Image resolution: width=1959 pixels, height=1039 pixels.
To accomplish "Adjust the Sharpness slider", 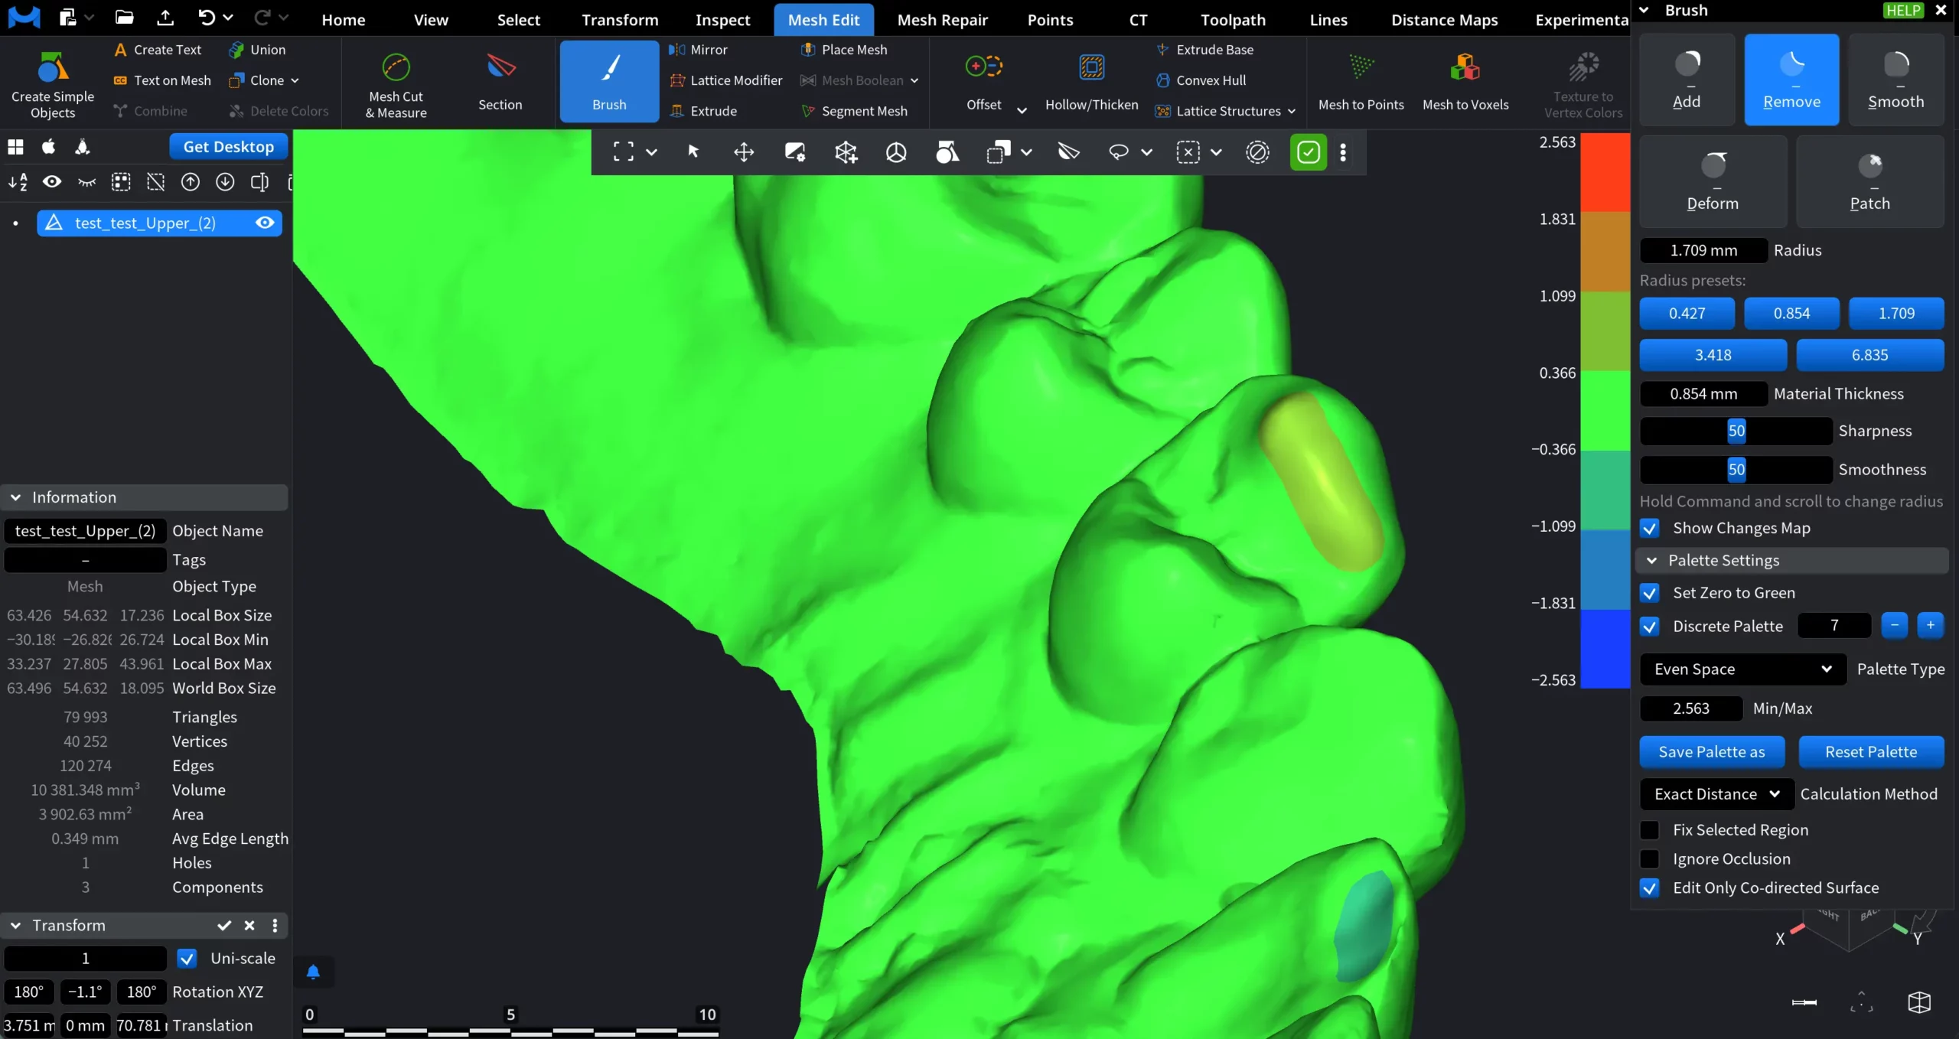I will pos(1736,431).
